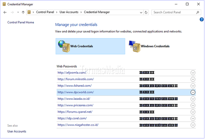Click the Search Control Panel field

176,12
